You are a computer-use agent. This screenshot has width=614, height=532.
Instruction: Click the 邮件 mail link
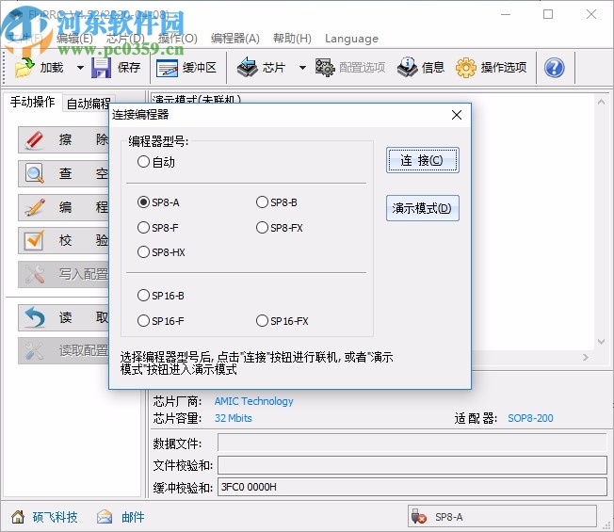133,517
